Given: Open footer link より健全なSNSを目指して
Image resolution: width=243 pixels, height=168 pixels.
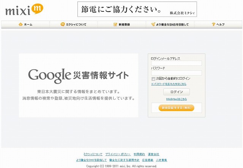Looking at the screenshot, I should click(x=92, y=160).
